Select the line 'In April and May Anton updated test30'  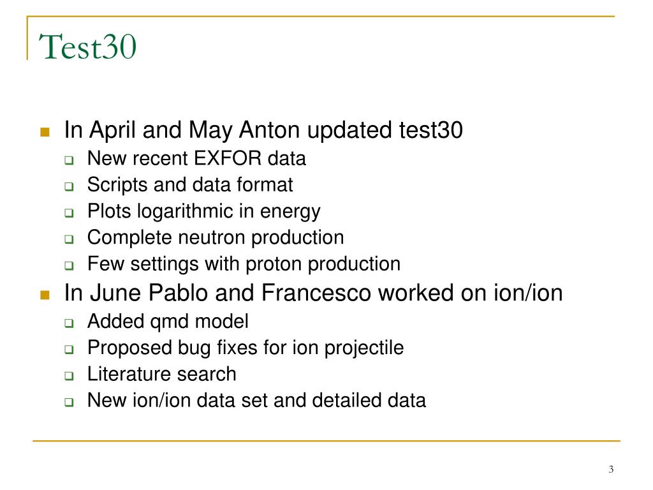[263, 130]
